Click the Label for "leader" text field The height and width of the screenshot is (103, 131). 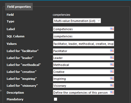(x=81, y=58)
